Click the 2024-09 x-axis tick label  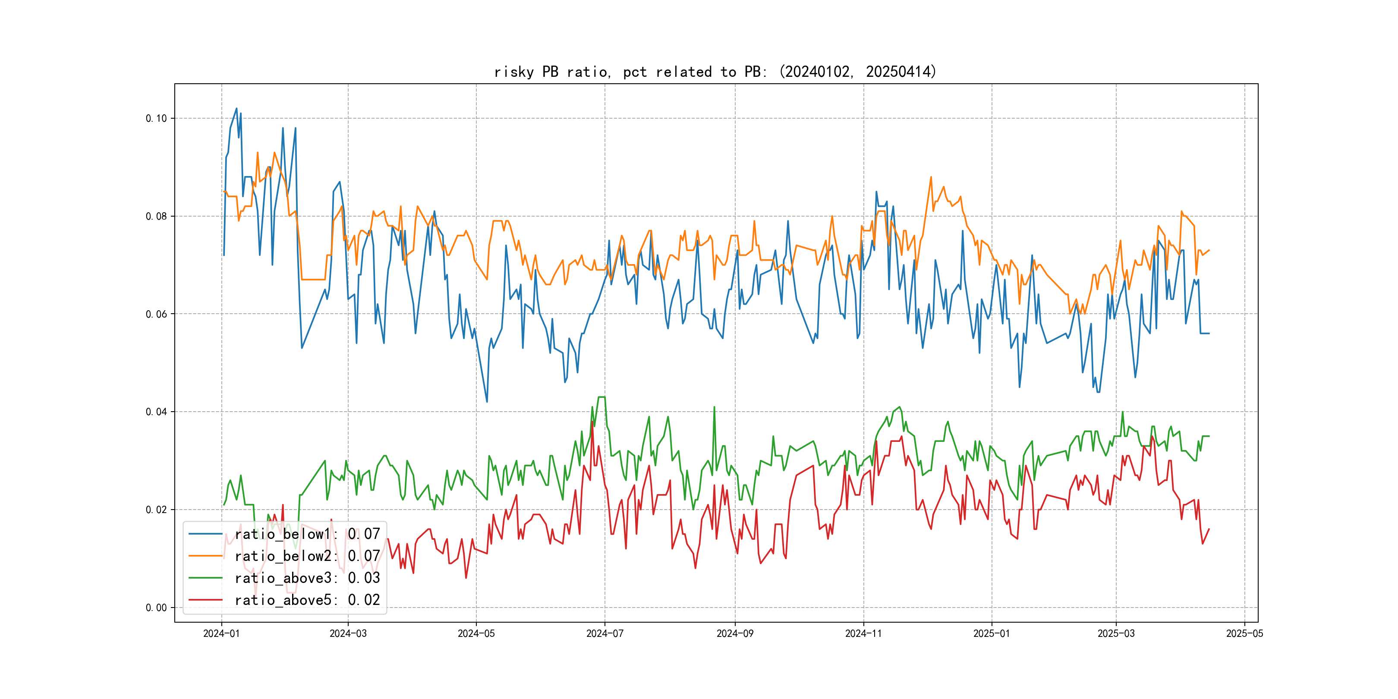tap(735, 633)
